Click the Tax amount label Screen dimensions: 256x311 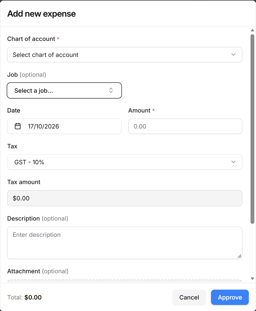24,182
